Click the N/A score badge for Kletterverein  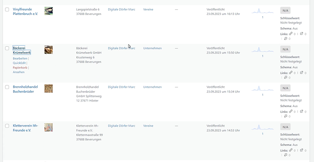(x=285, y=127)
